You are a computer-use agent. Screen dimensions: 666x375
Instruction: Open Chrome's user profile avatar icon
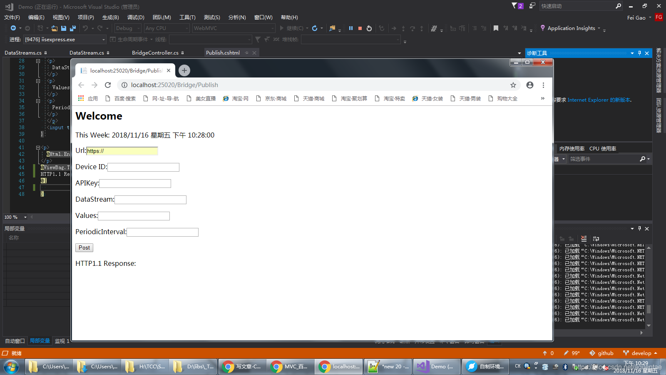coord(530,85)
